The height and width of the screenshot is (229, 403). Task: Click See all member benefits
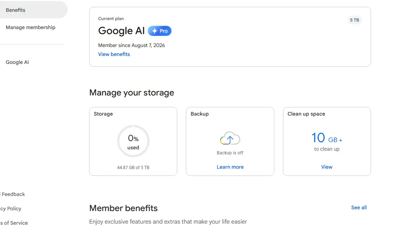[x=359, y=207]
